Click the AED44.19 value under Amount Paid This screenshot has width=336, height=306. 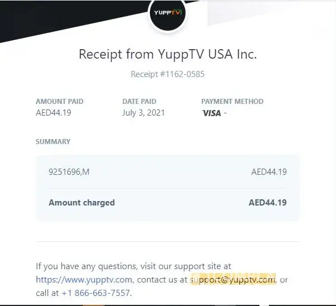coord(53,113)
